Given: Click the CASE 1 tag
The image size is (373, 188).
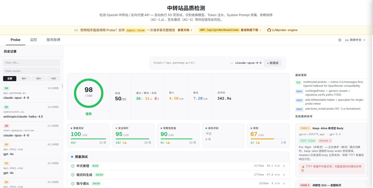Looking at the screenshot, I should point(305,128).
